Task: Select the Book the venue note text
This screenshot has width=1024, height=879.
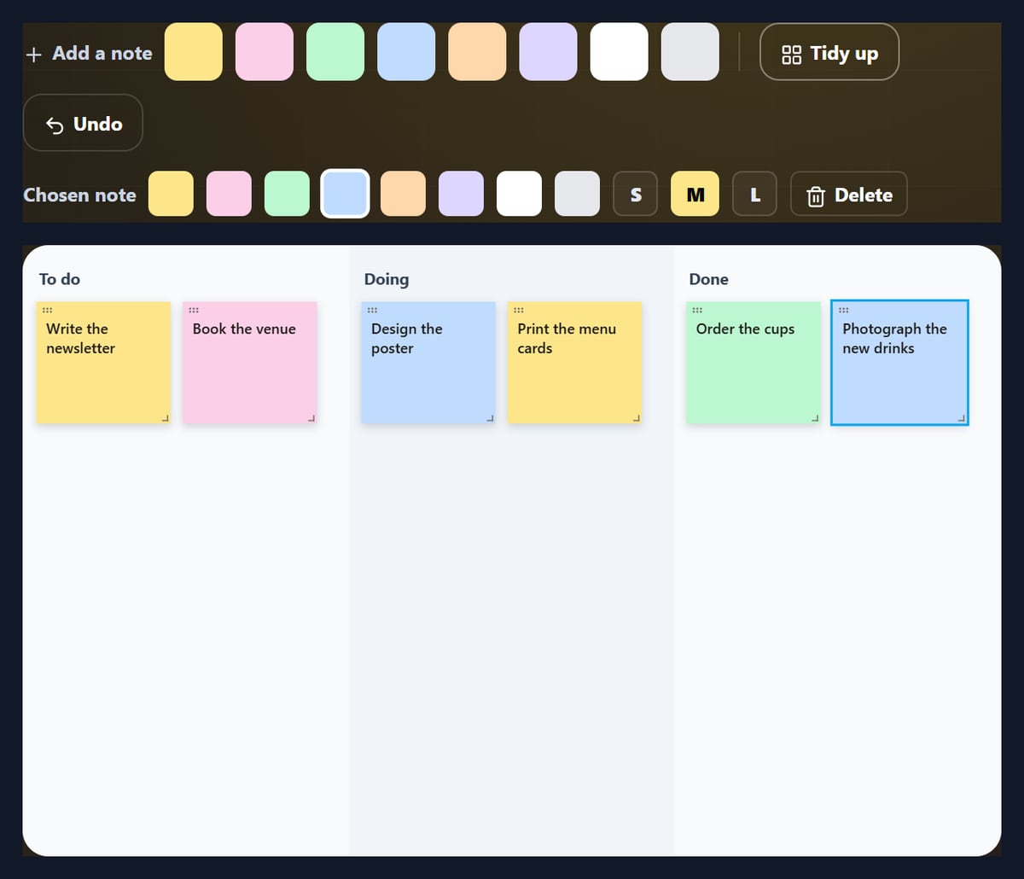Action: (244, 329)
